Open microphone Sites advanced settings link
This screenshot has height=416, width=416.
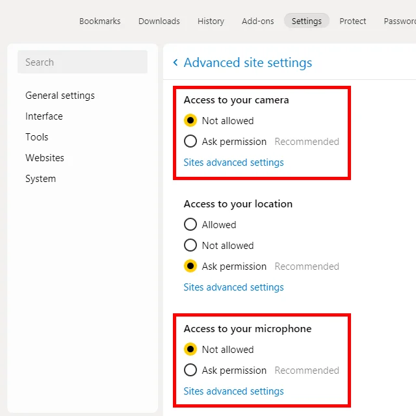click(233, 391)
